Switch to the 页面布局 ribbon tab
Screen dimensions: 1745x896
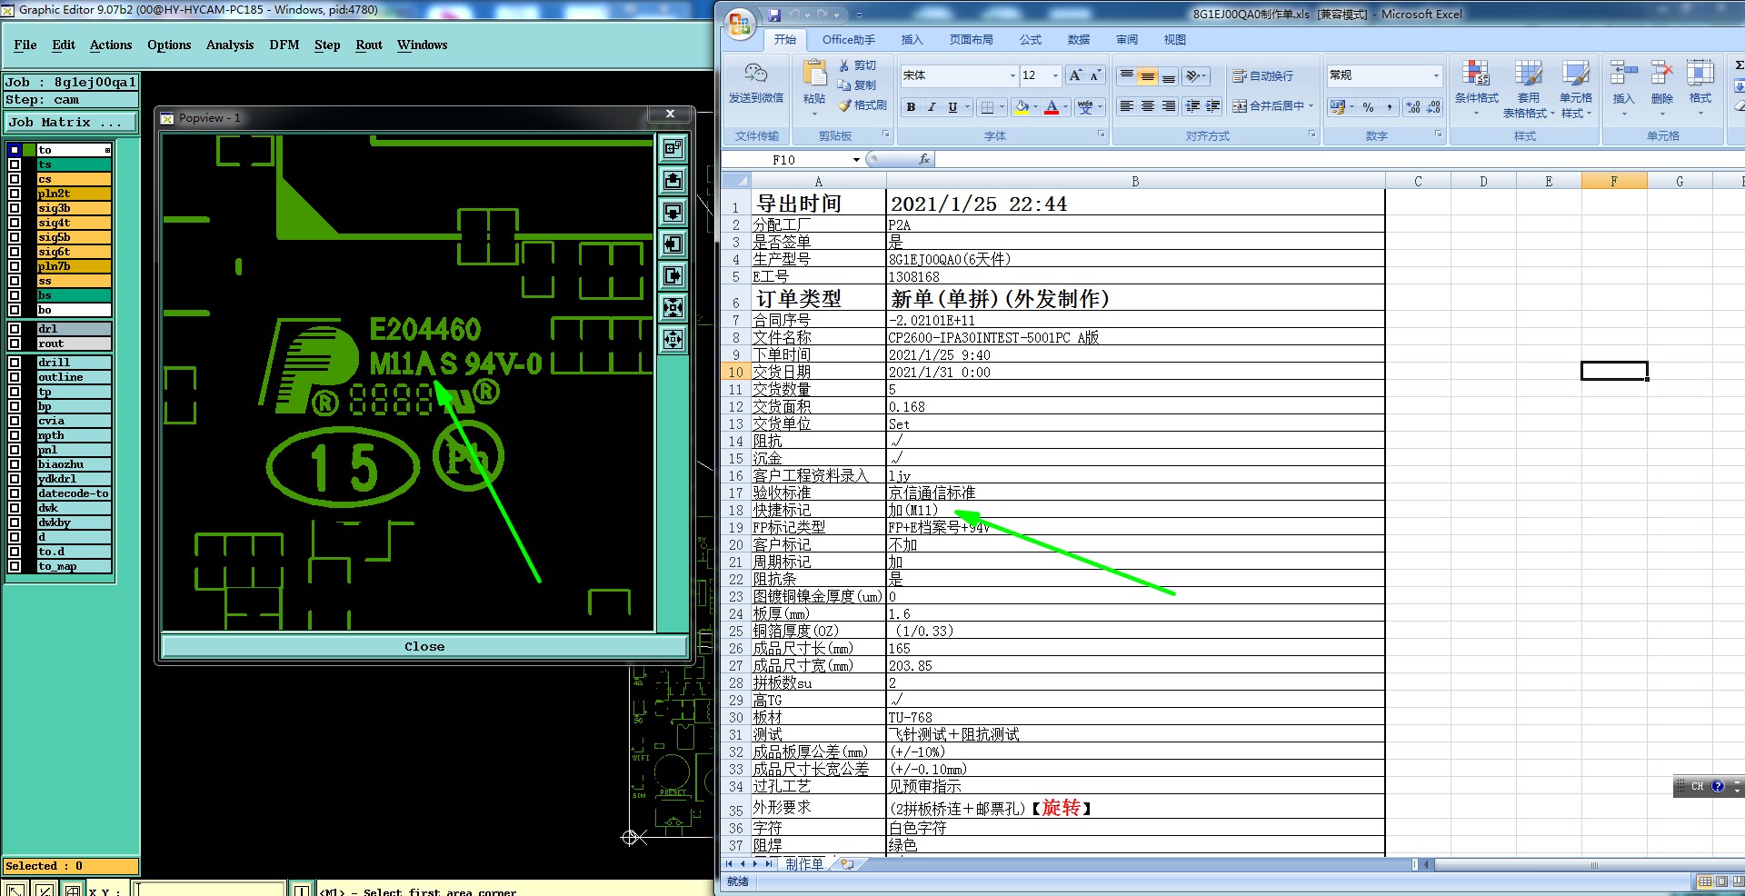[x=971, y=40]
